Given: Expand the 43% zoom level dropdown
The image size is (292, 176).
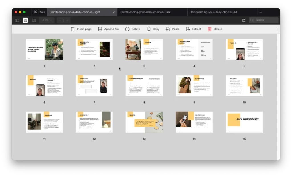Looking at the screenshot, I should (x=47, y=20).
